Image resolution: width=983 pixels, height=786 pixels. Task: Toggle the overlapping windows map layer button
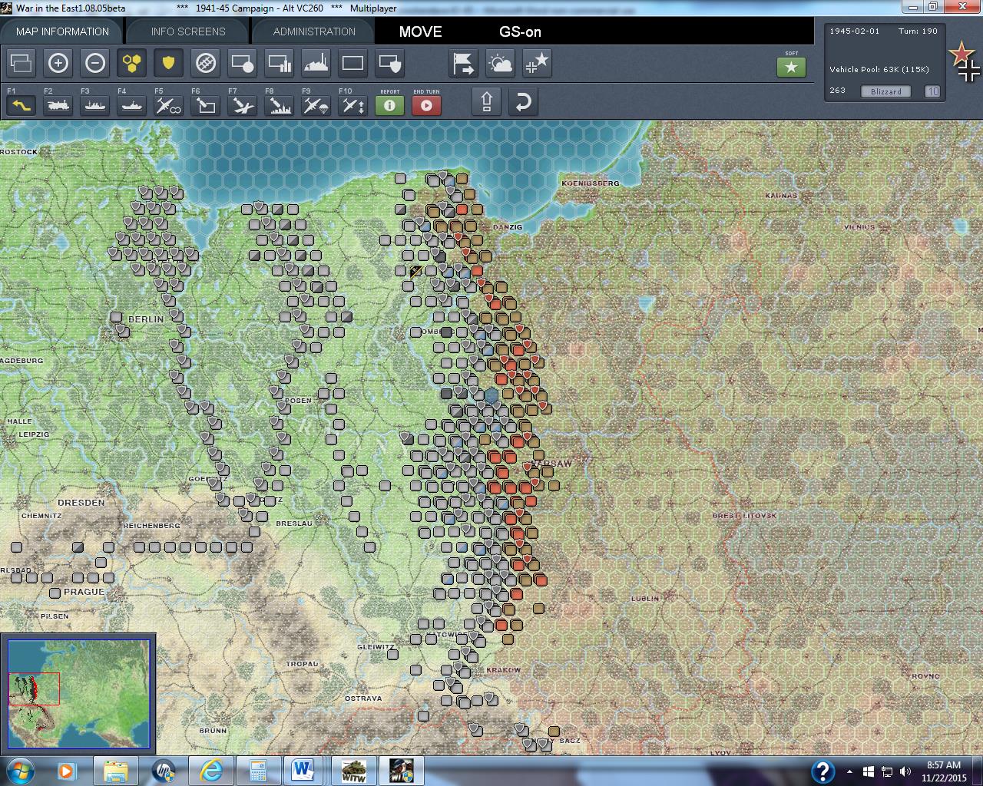(x=21, y=63)
